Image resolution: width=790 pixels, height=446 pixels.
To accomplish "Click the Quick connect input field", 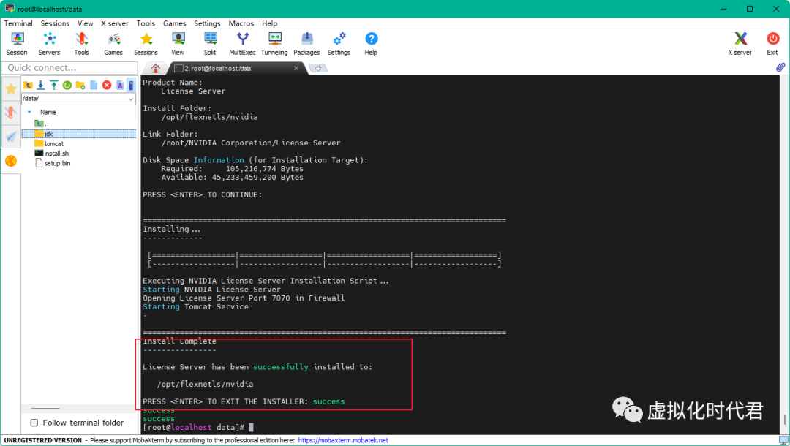I will (x=69, y=68).
